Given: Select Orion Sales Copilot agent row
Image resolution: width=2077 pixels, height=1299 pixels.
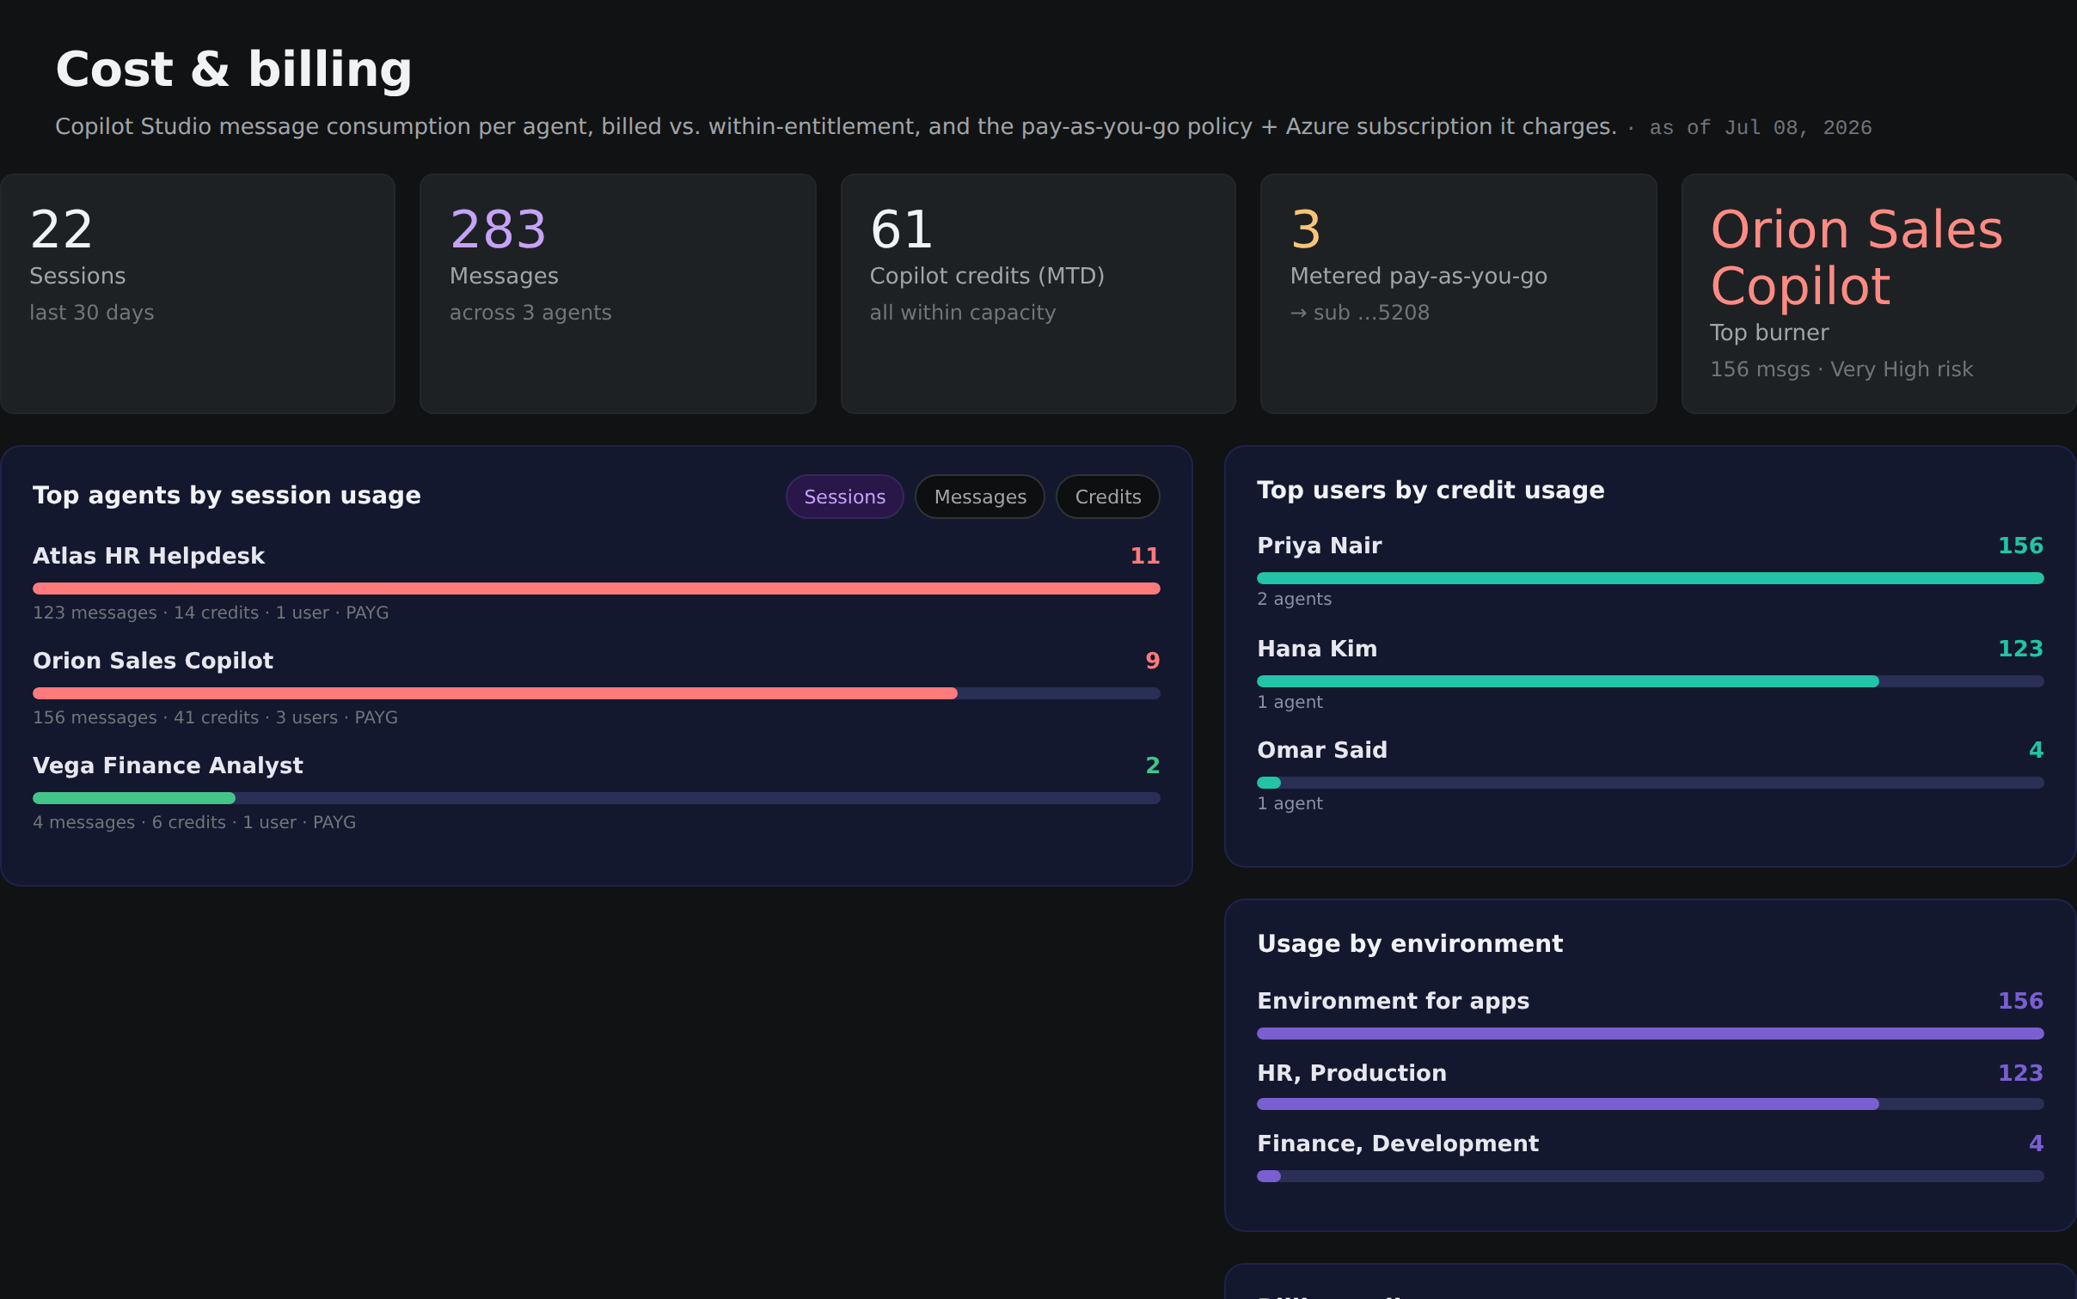Looking at the screenshot, I should (x=597, y=686).
